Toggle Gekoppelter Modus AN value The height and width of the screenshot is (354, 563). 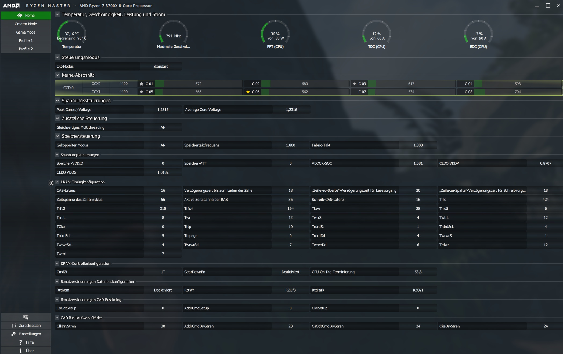coord(163,145)
